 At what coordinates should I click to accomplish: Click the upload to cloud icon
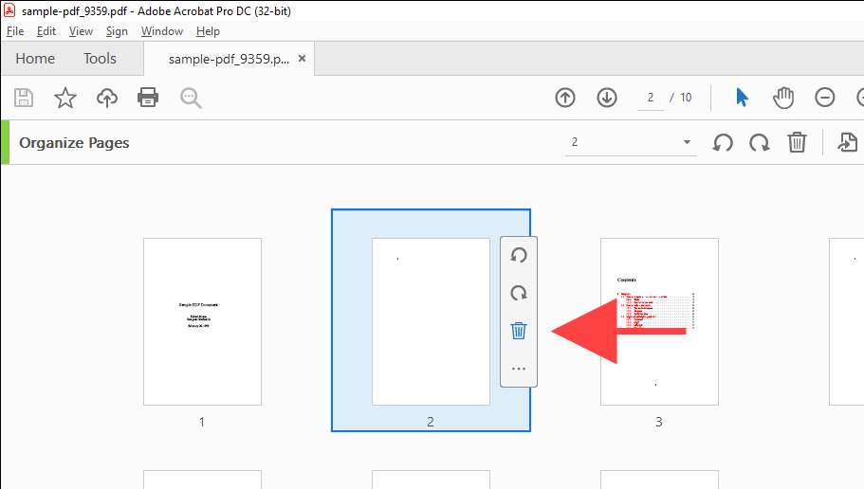tap(107, 98)
